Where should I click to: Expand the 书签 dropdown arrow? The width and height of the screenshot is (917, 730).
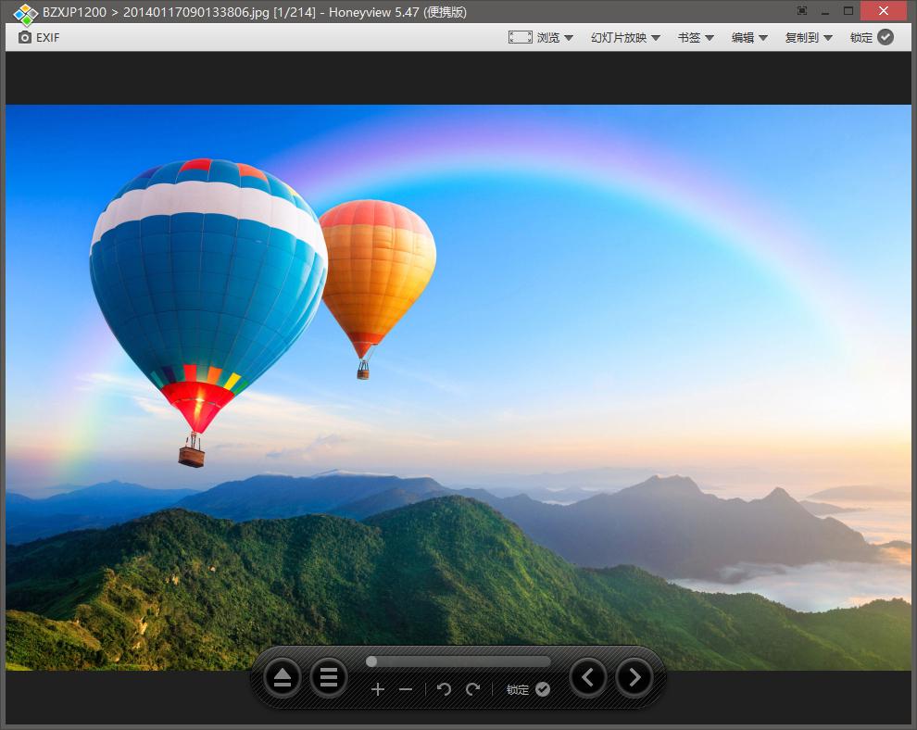click(x=710, y=38)
